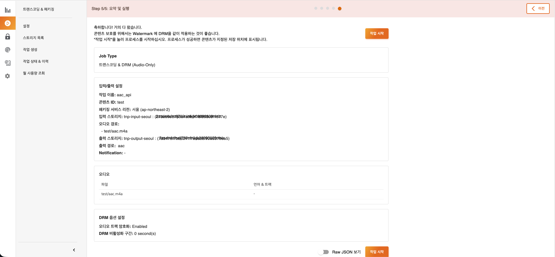Open the gear settings icon in sidebar

pos(8,76)
